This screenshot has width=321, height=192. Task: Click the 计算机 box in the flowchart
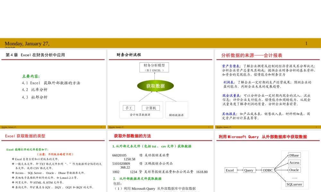click(x=151, y=108)
